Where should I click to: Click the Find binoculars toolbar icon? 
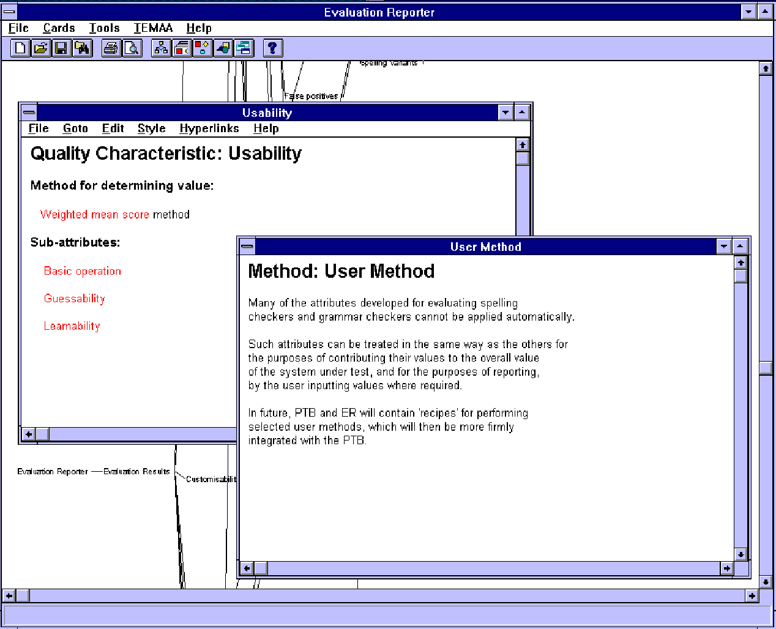81,48
